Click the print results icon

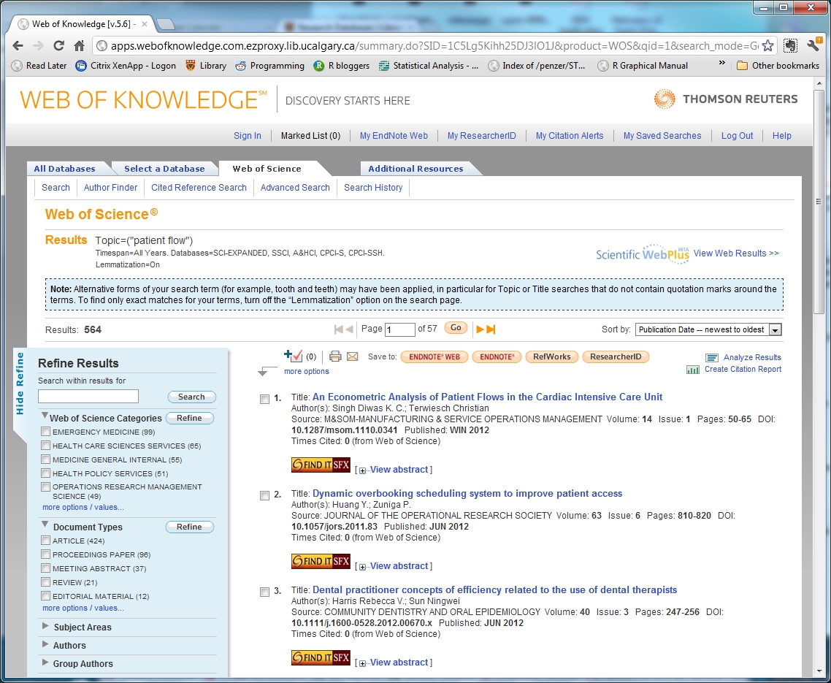(335, 356)
